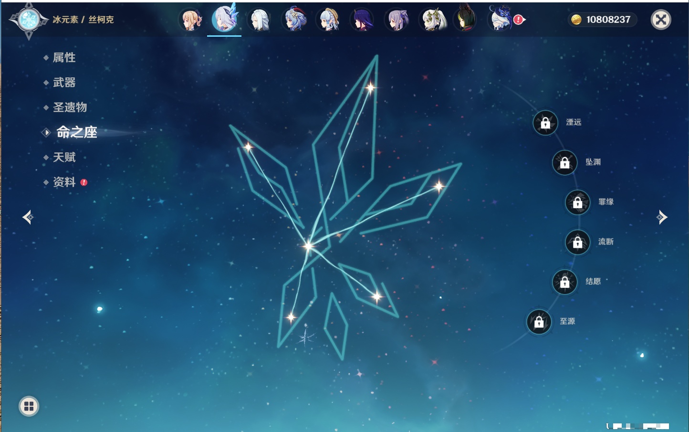Viewport: 689px width, 432px height.
Task: Click the 冰元素 / 丝柯克 title text
Action: click(83, 20)
